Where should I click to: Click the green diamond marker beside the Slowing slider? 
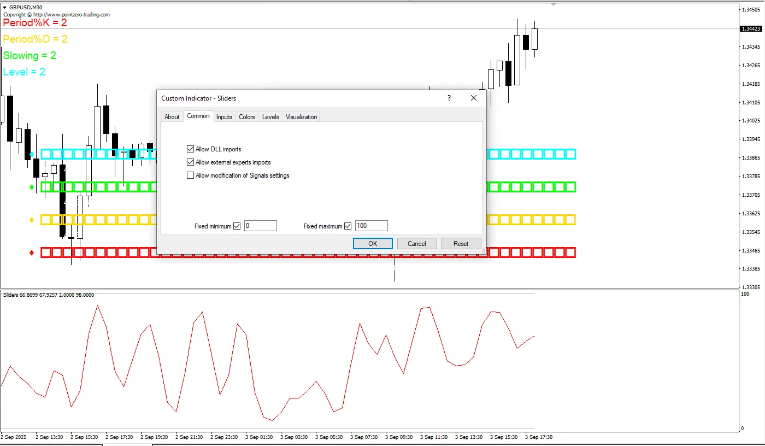click(32, 187)
